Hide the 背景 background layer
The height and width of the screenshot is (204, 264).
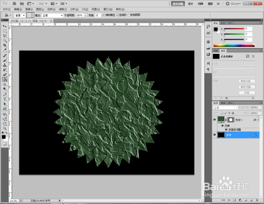point(214,135)
